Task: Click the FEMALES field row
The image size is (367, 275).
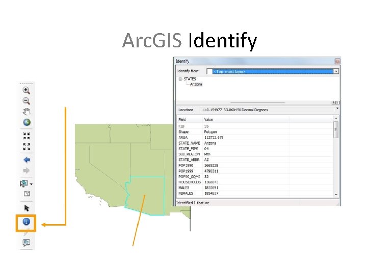Action: click(255, 194)
